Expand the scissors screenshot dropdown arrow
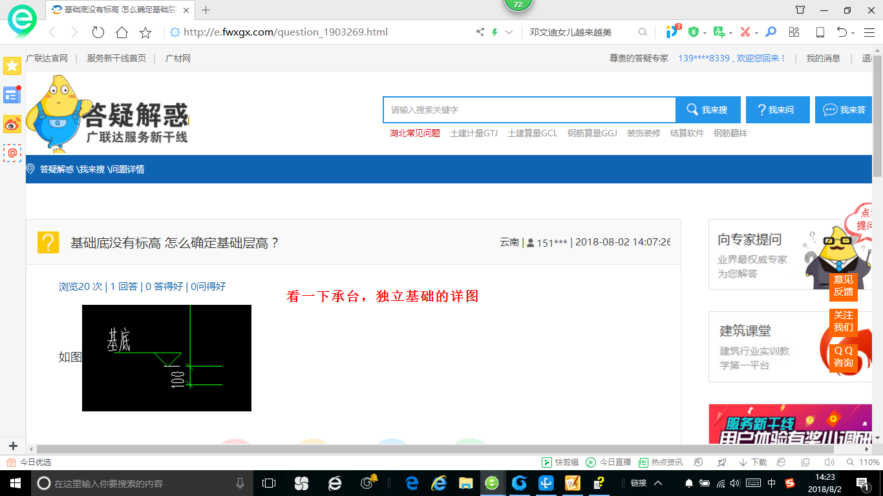This screenshot has width=883, height=496. pos(756,33)
